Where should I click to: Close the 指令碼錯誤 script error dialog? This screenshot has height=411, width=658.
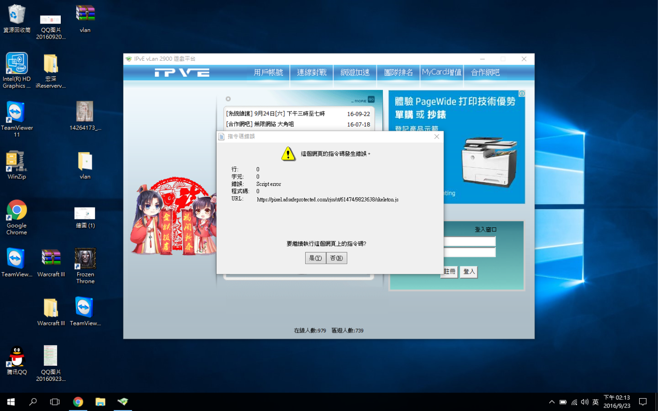click(x=437, y=137)
